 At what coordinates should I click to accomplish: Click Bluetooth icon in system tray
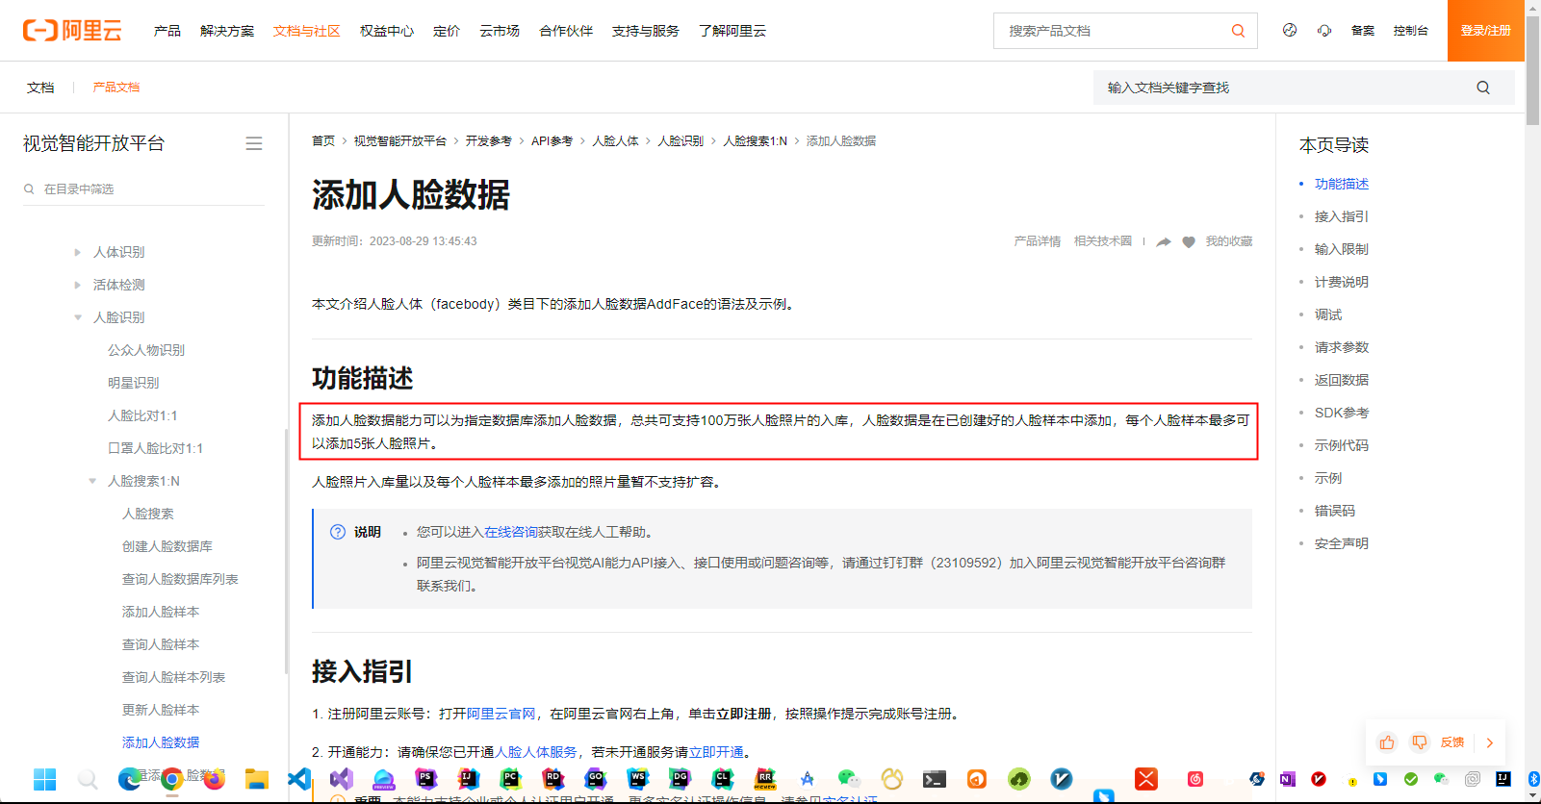[x=1534, y=779]
